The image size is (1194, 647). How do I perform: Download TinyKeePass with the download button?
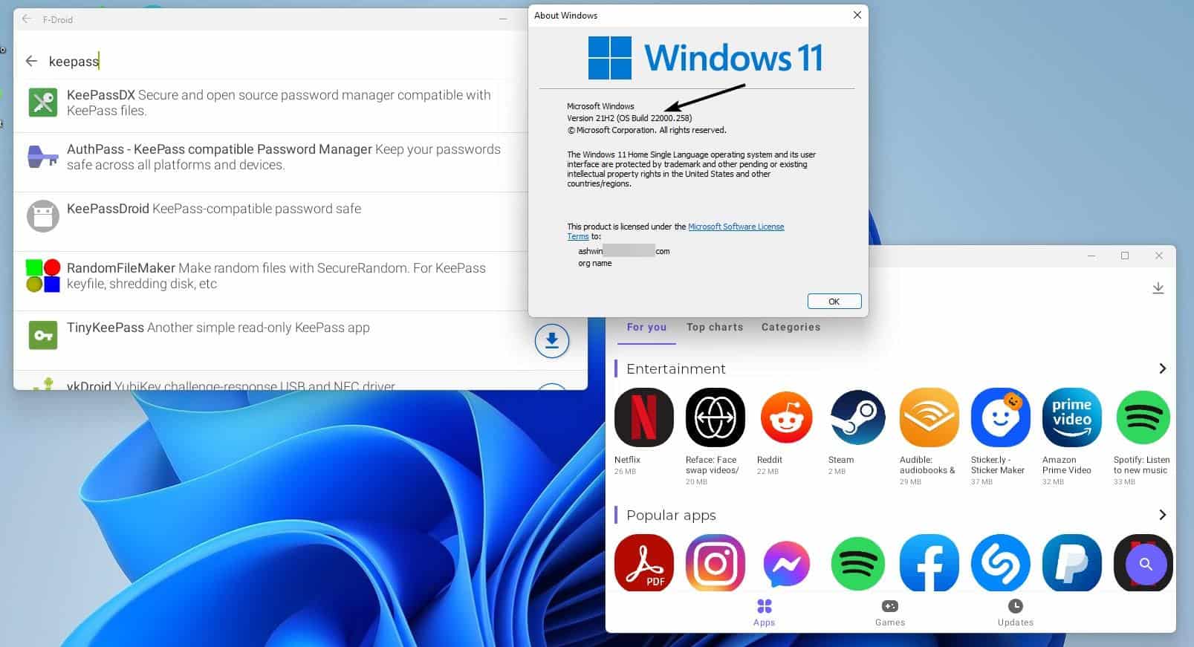(x=551, y=341)
